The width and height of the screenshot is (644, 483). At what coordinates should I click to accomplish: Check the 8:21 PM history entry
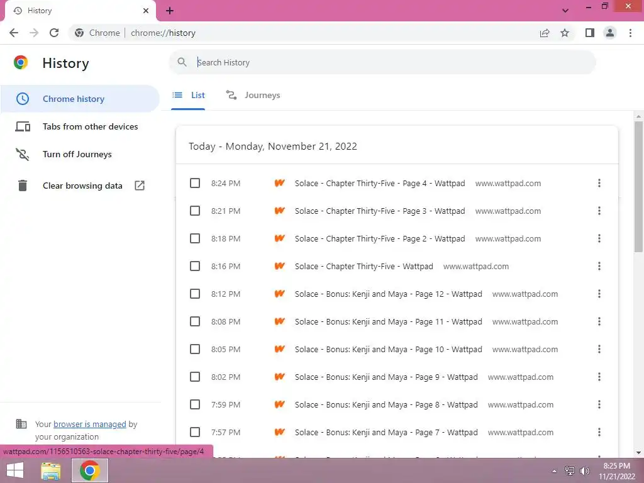pyautogui.click(x=195, y=211)
